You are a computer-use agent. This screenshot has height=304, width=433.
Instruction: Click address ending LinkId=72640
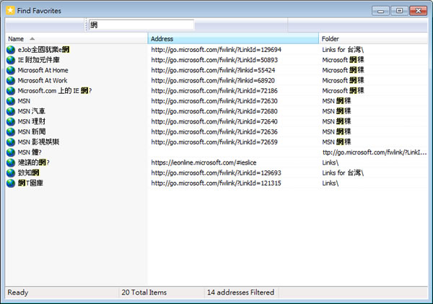point(214,121)
